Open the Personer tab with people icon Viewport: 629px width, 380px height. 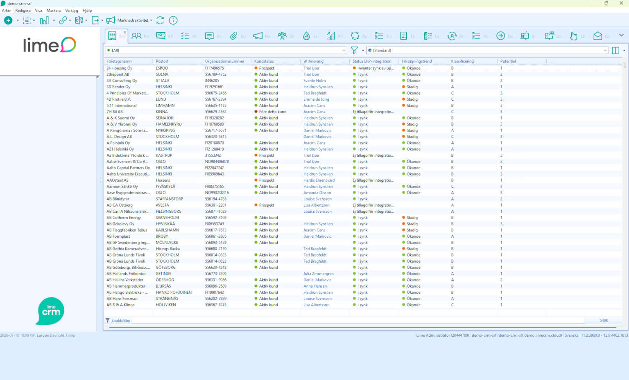(140, 36)
